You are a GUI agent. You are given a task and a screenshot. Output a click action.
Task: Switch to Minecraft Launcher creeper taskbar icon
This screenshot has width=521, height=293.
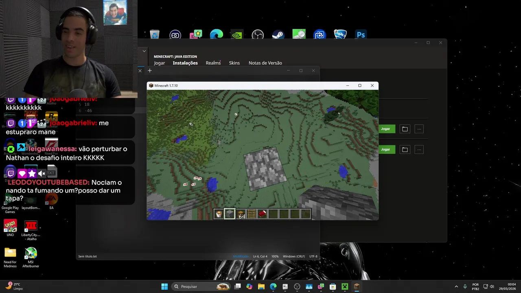coord(345,286)
